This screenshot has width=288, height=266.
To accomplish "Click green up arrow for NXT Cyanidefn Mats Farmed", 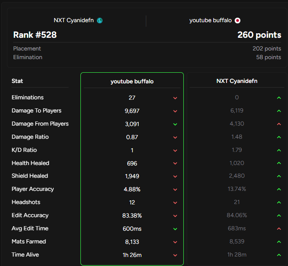I will click(x=279, y=242).
